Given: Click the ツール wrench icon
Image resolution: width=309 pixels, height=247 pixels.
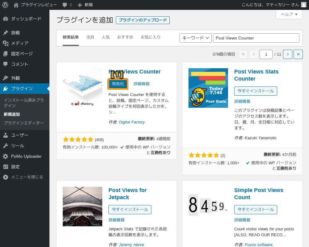Looking at the screenshot, I should click(x=6, y=146).
